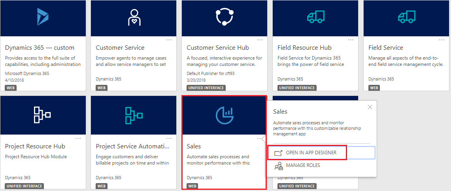Image resolution: width=451 pixels, height=191 pixels.
Task: Click 'Microsoft Dynamics 365' publisher text
Action: point(27,73)
